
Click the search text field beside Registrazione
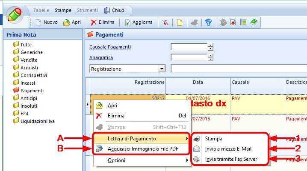coord(239,69)
